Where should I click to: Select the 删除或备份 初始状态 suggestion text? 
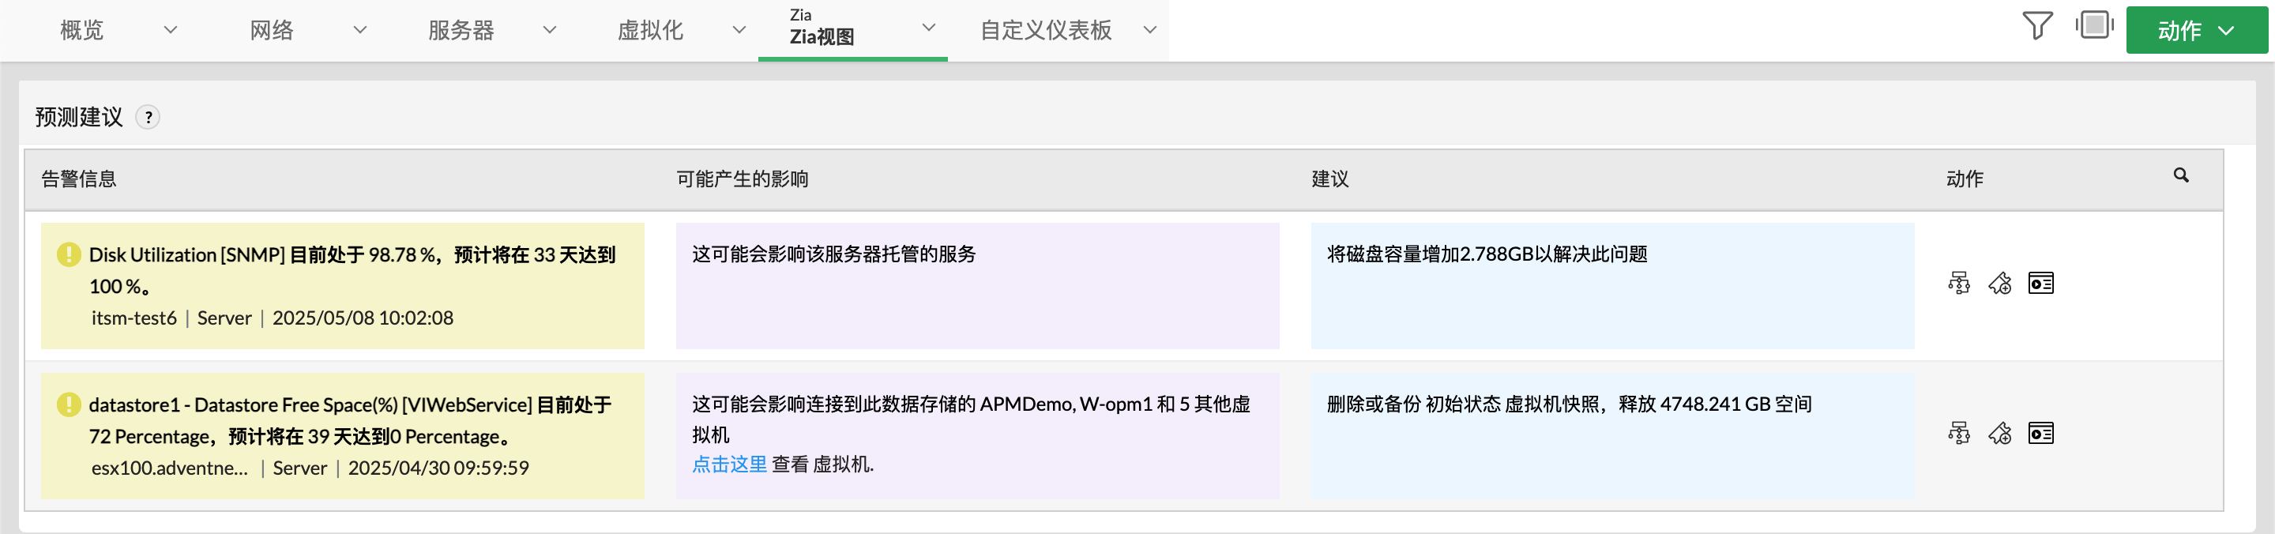[1569, 404]
